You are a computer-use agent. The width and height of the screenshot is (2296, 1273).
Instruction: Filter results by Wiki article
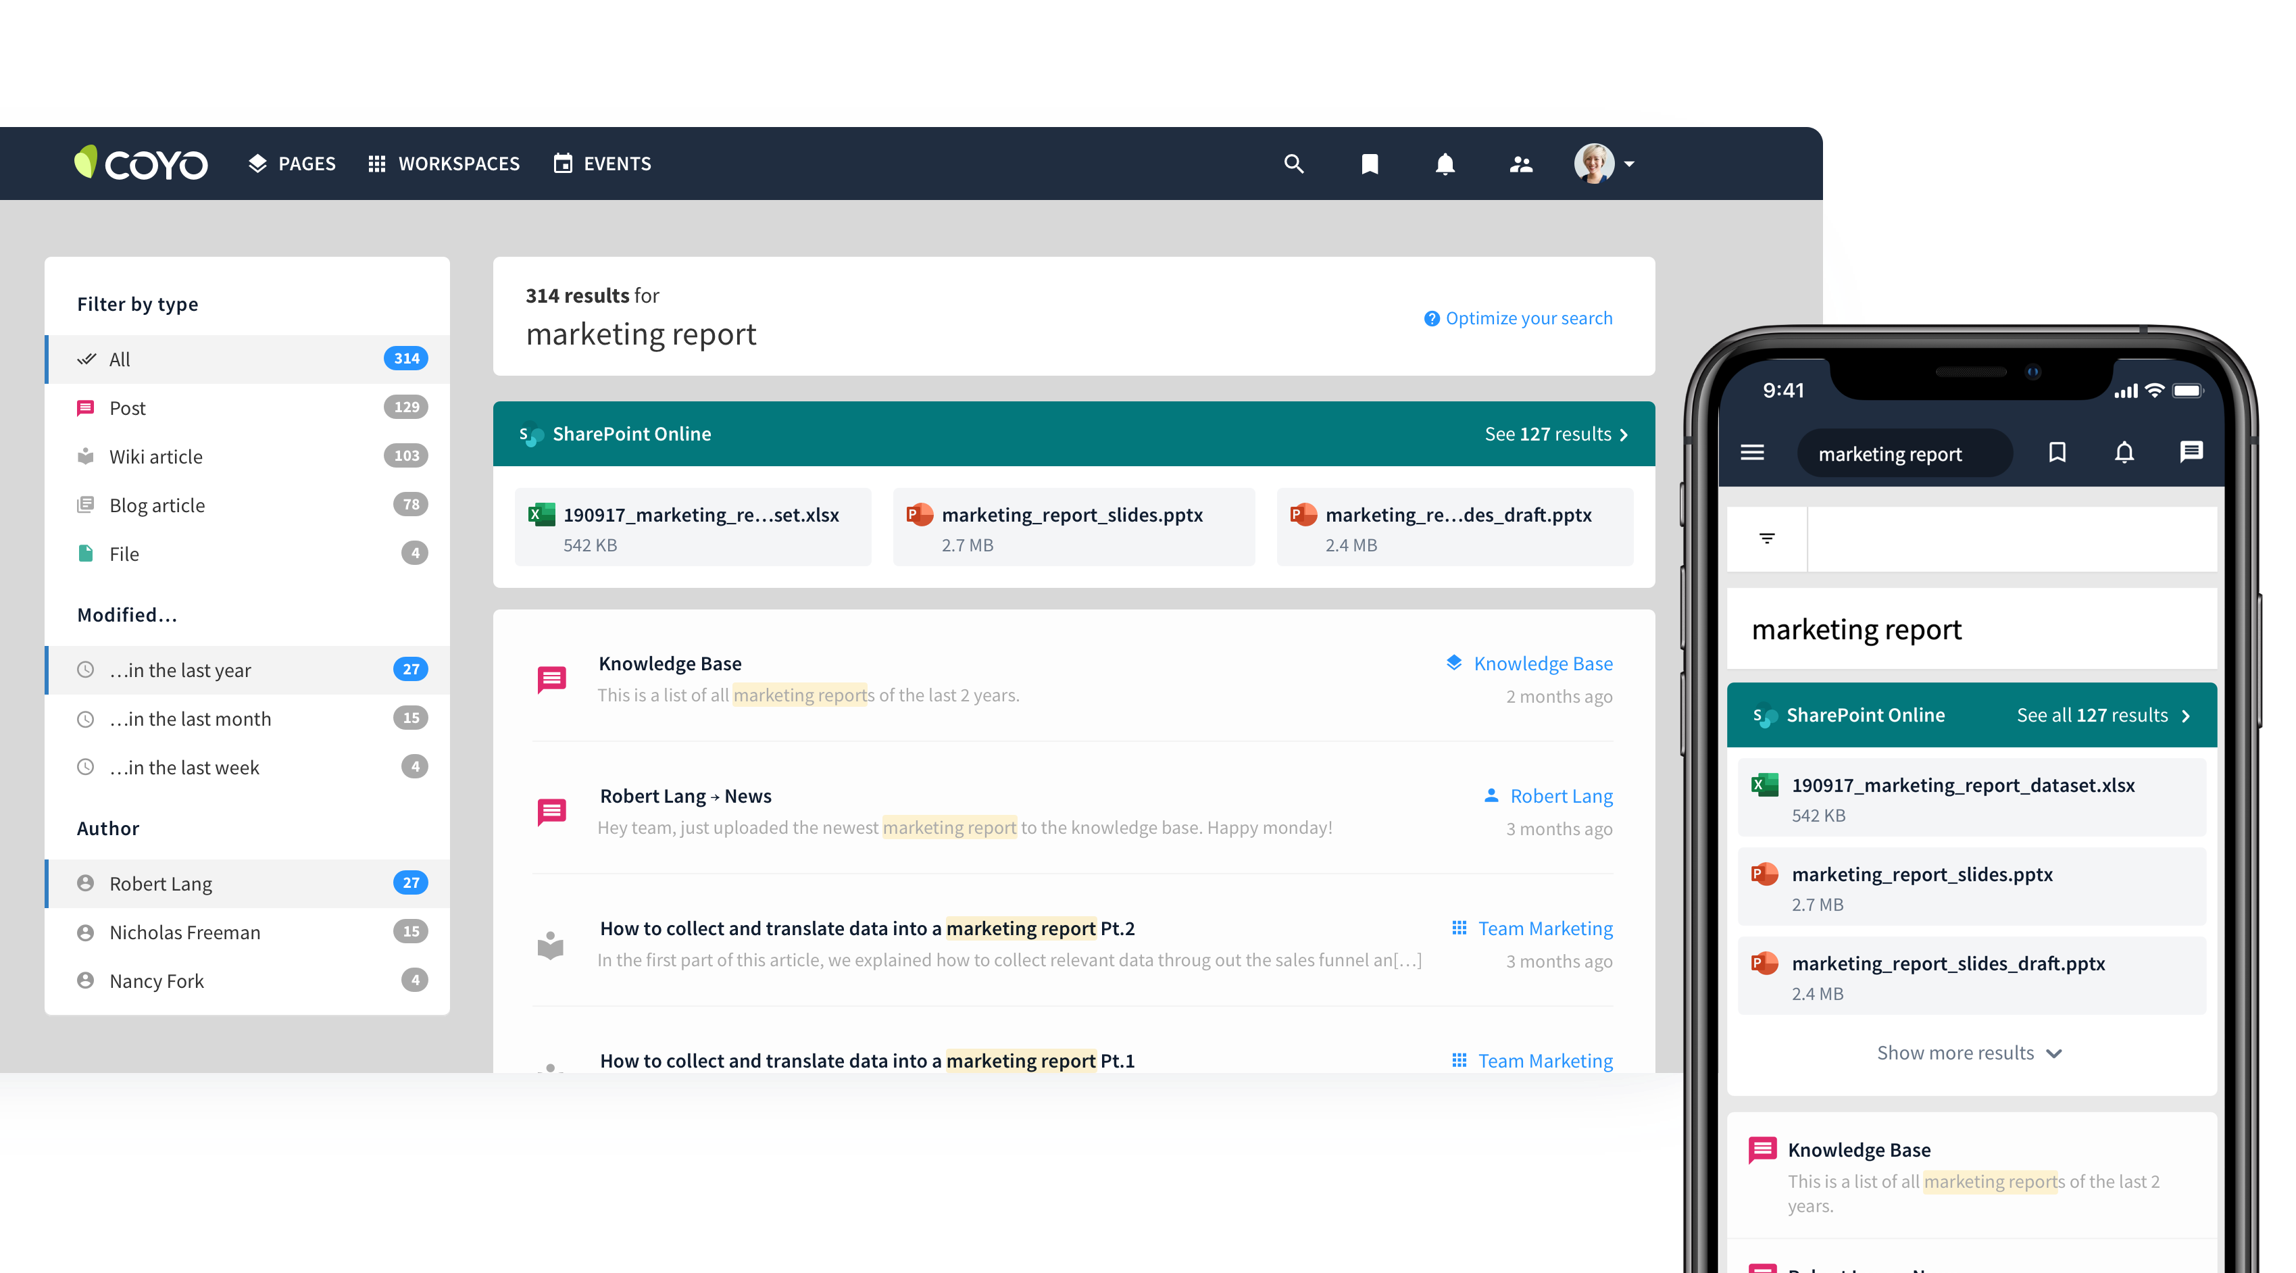coord(248,456)
